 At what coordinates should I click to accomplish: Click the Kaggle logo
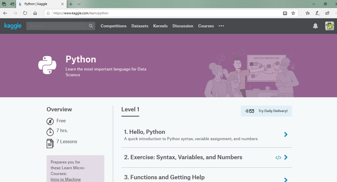click(13, 26)
